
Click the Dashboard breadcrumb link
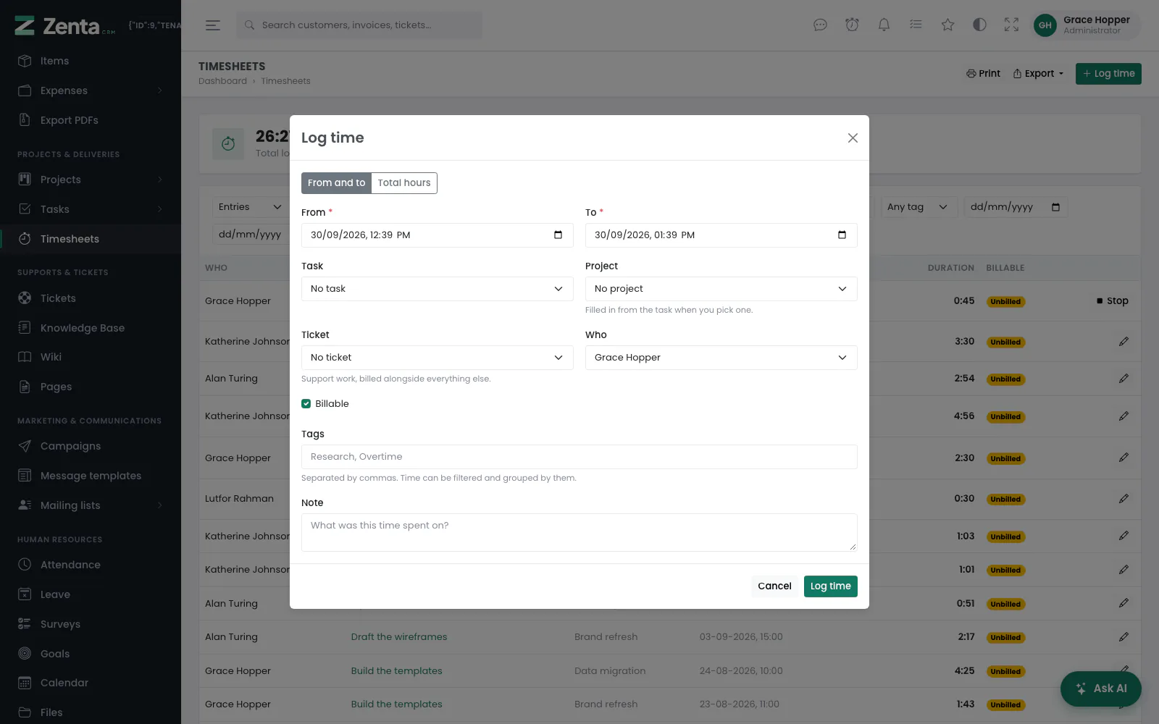pyautogui.click(x=222, y=81)
